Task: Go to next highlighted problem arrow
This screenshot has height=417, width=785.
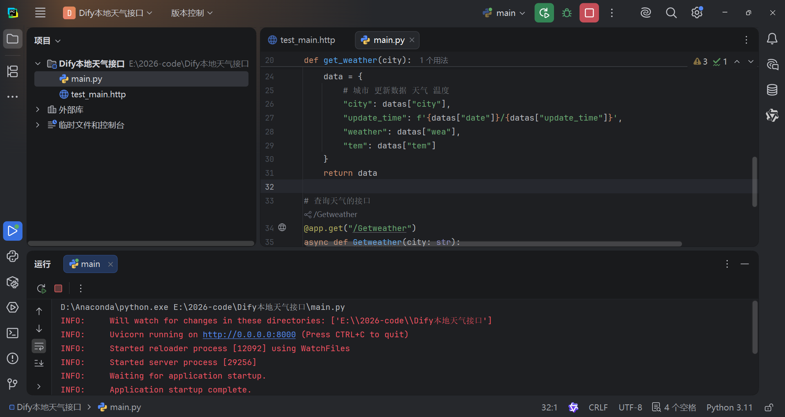Action: (751, 61)
